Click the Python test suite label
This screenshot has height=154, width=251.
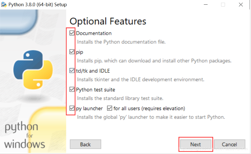(x=96, y=90)
